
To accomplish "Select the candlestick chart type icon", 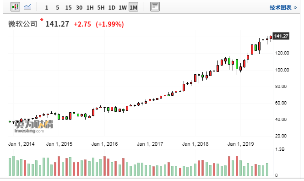I will 15,7.
